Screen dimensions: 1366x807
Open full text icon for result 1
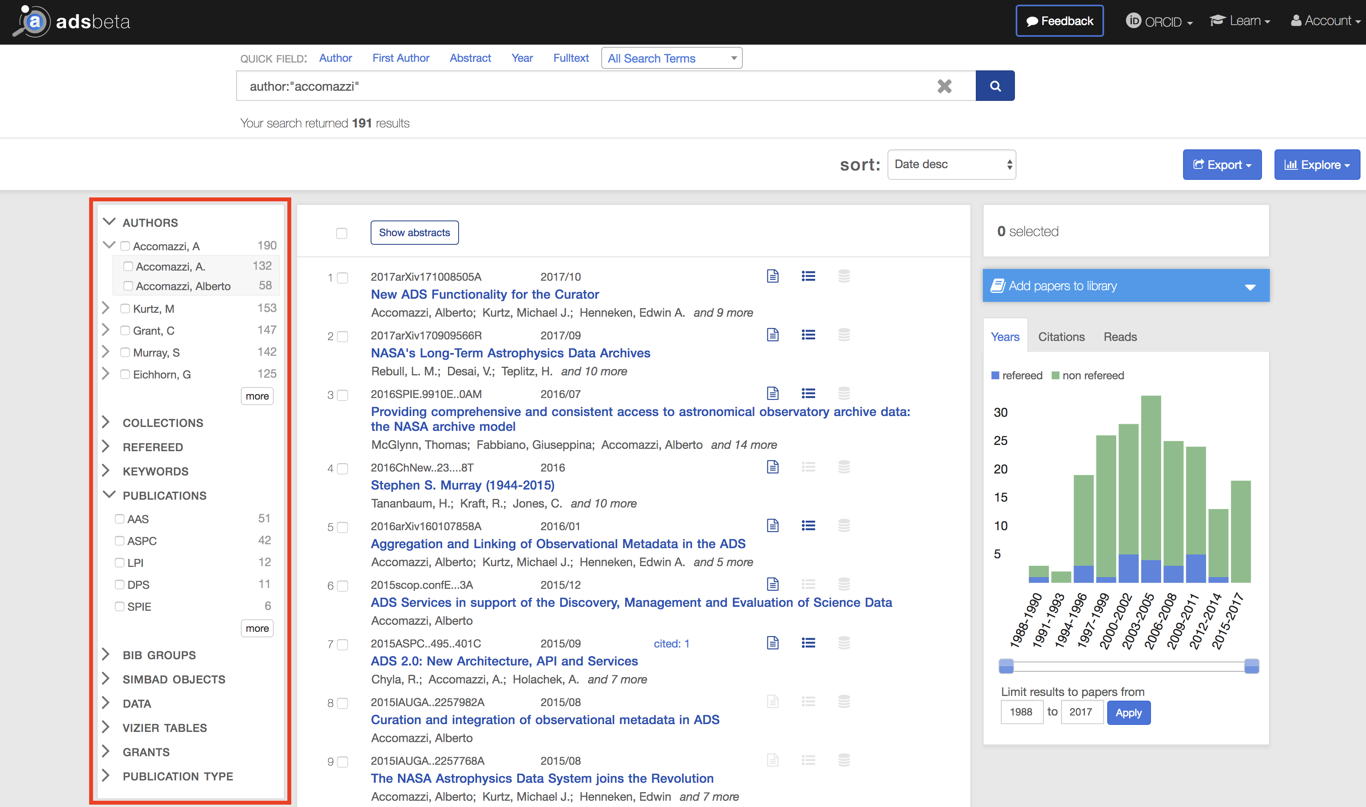(773, 276)
